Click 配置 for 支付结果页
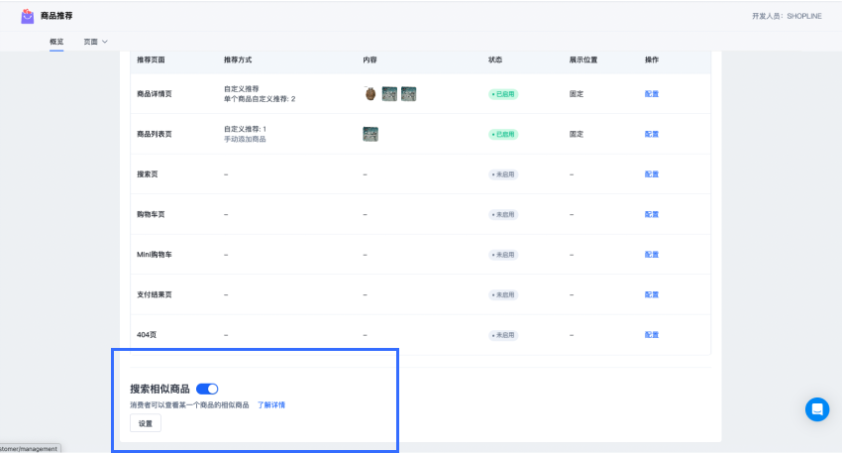Viewport: 842px width, 453px height. pos(652,295)
